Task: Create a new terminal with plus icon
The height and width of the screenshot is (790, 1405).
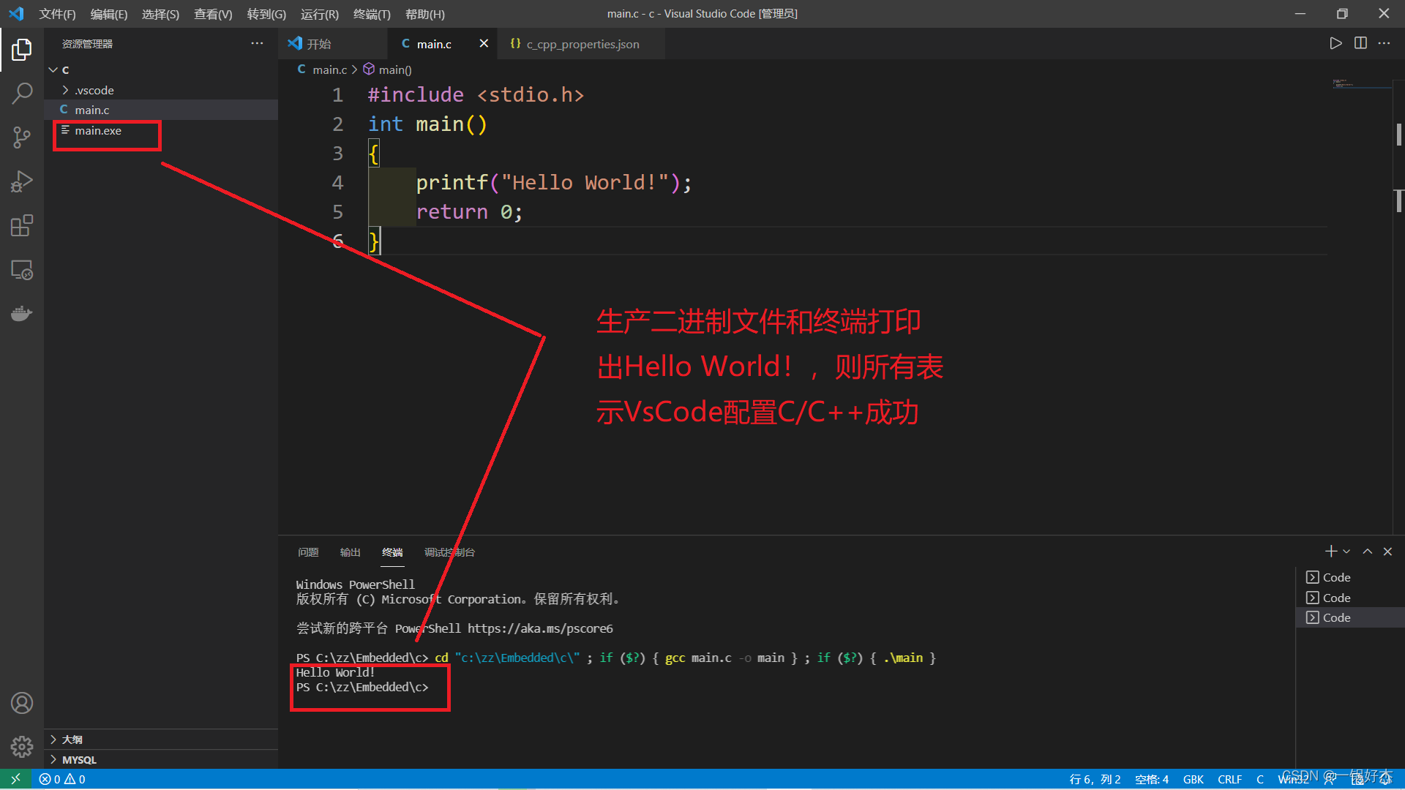Action: pos(1330,552)
